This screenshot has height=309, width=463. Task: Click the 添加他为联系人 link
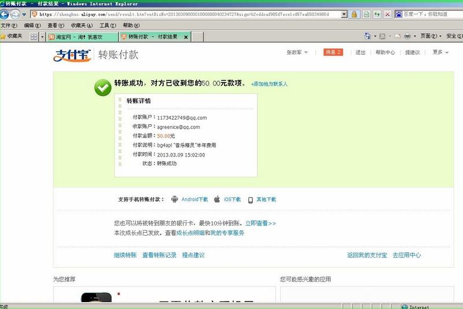[269, 84]
